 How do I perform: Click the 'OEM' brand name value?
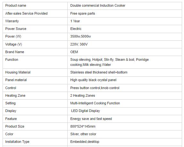(74, 52)
